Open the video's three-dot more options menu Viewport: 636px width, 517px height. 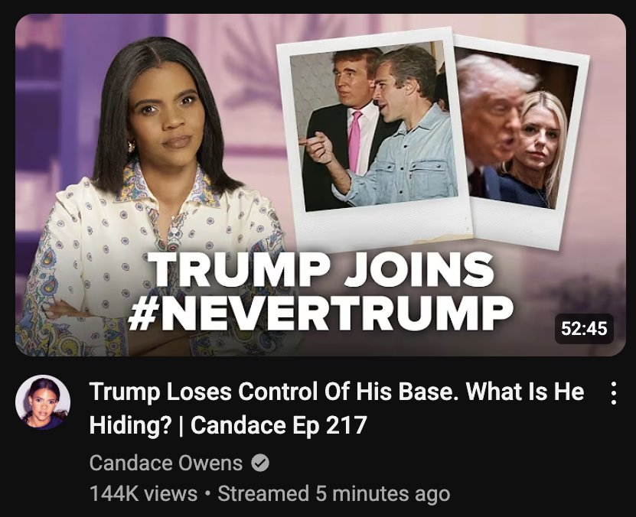click(614, 393)
